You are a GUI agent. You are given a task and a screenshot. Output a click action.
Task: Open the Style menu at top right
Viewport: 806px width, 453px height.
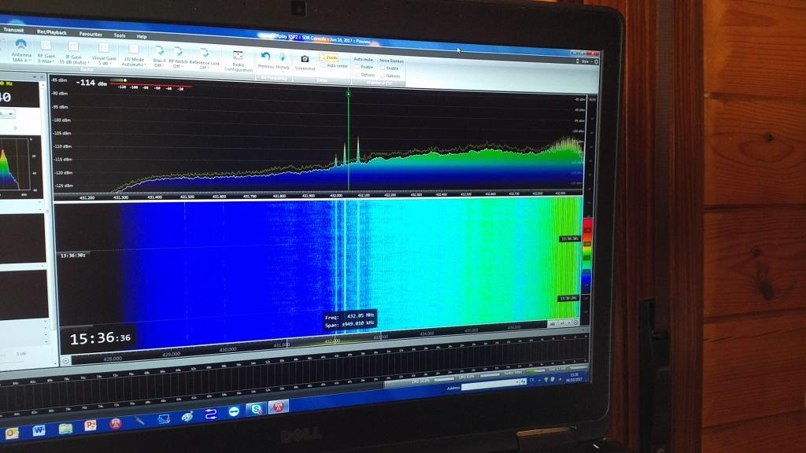tap(585, 61)
